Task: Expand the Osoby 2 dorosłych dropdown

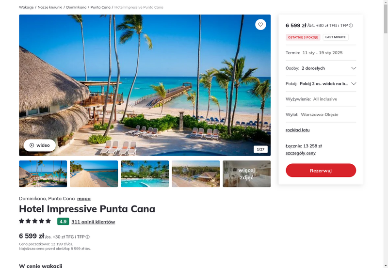Action: (x=321, y=68)
